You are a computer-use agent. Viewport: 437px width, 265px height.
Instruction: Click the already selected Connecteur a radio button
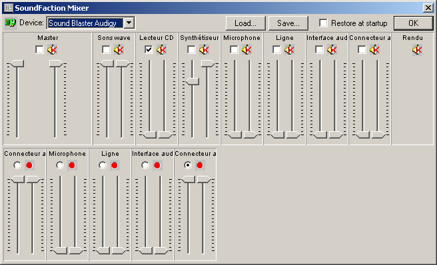[x=188, y=166]
